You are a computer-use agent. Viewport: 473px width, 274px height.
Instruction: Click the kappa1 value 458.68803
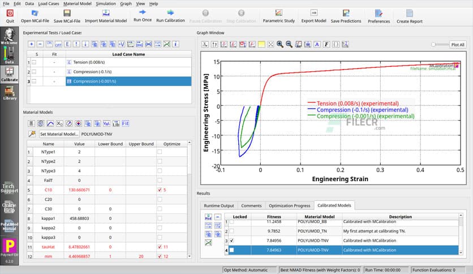point(79,218)
